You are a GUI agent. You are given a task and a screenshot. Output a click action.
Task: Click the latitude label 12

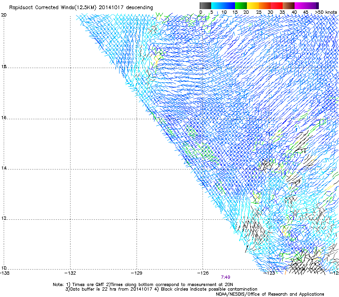coord(4,218)
